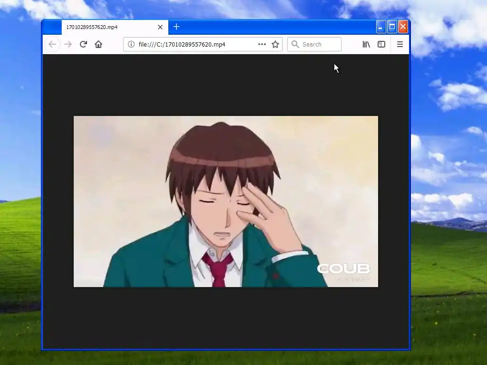The height and width of the screenshot is (365, 487).
Task: Open page actions three-dot menu
Action: pos(262,44)
